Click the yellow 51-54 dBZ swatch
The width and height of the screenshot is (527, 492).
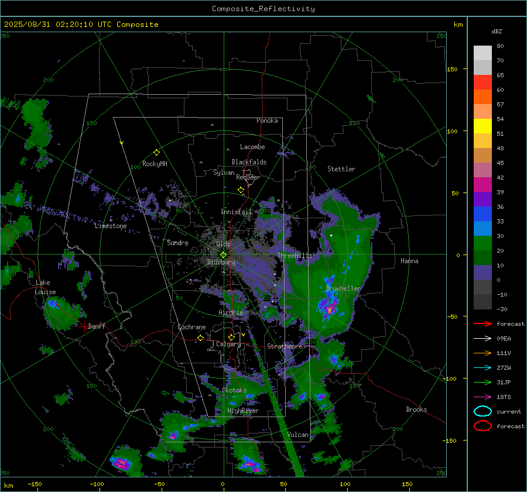click(482, 126)
